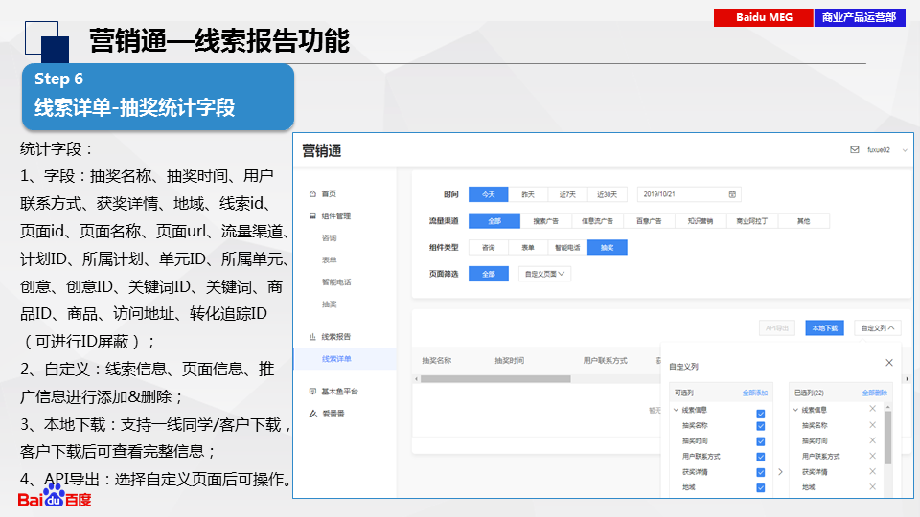The height and width of the screenshot is (517, 920).
Task: Click the right arrow of table horizontal scrollbar
Action: coord(908,379)
